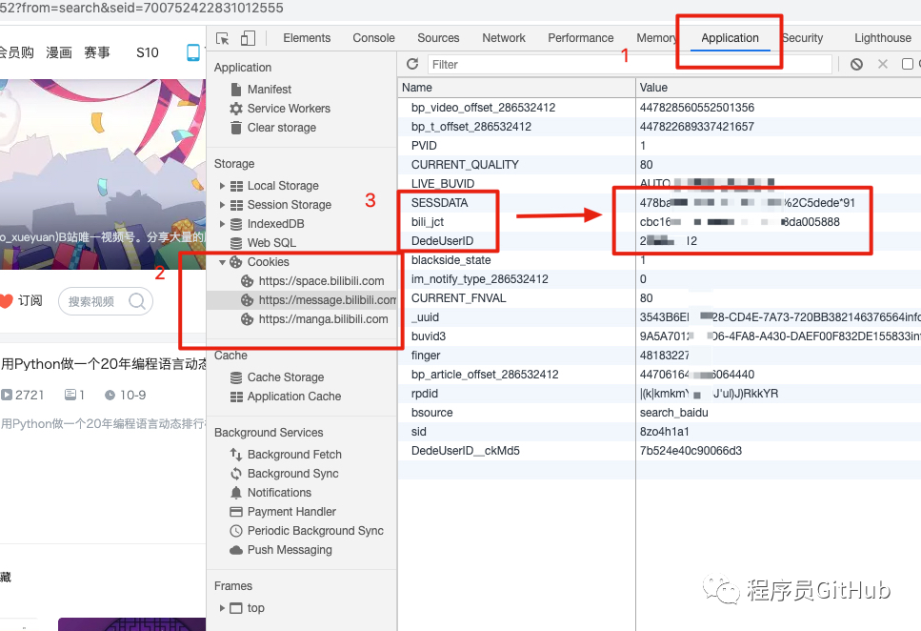Open Notifications service
The image size is (921, 631).
(279, 493)
